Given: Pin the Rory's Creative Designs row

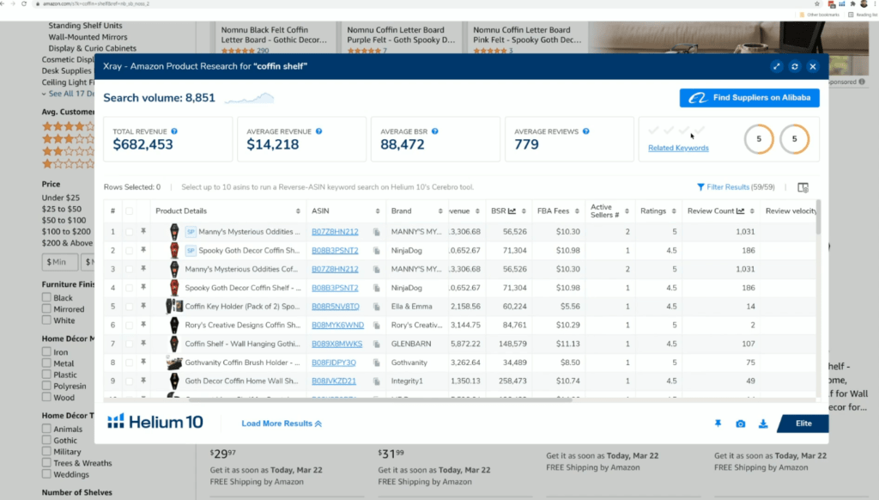Looking at the screenshot, I should coord(143,325).
